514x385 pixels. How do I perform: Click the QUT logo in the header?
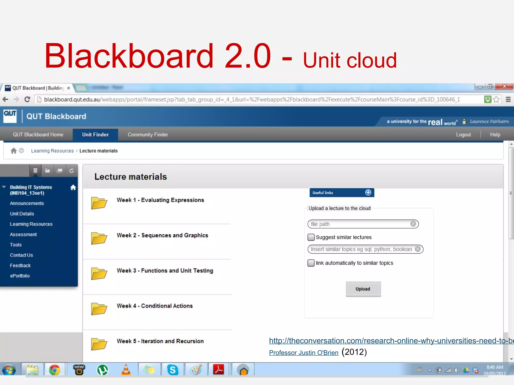[10, 116]
